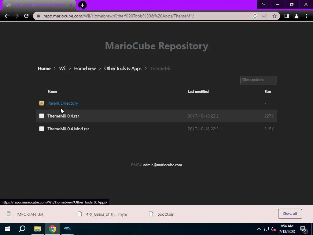Download ThemeMii 0.4.rar

63,116
